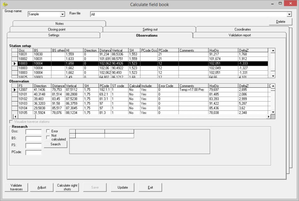The width and height of the screenshot is (299, 201).
Task: Click the Update button
Action: (x=123, y=187)
